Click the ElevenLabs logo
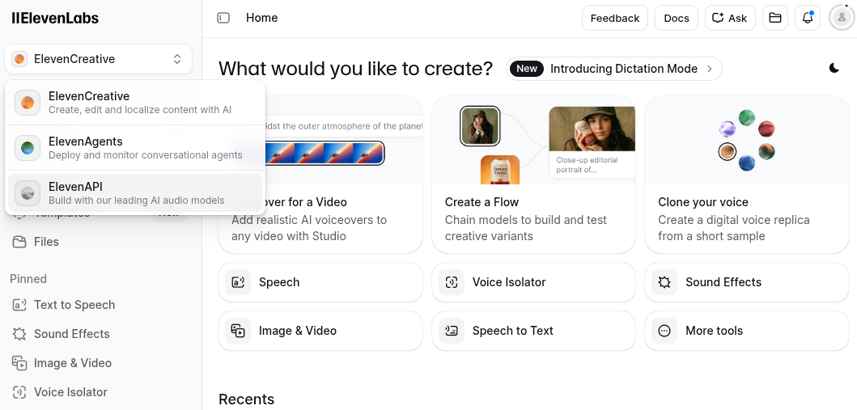 click(x=55, y=18)
